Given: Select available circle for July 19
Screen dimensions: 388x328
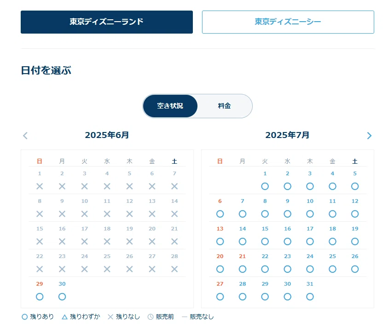Looking at the screenshot, I should tap(355, 242).
